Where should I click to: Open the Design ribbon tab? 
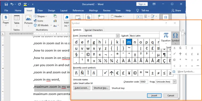click(52, 10)
